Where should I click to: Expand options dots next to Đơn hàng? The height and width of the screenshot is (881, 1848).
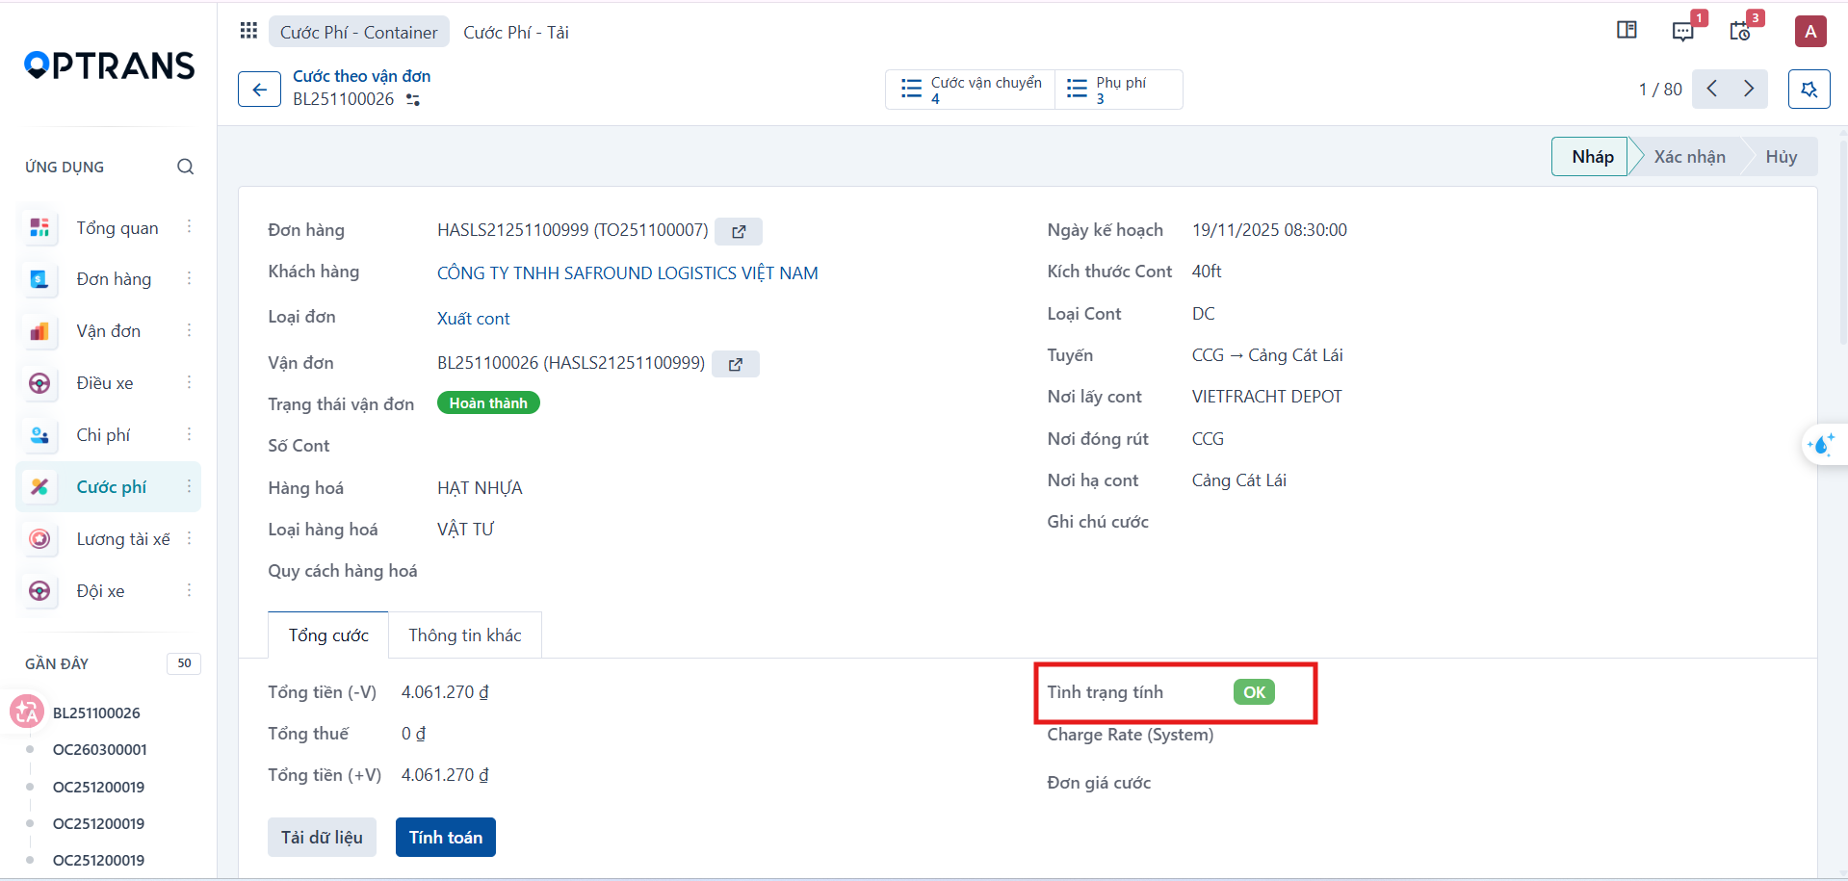189,278
